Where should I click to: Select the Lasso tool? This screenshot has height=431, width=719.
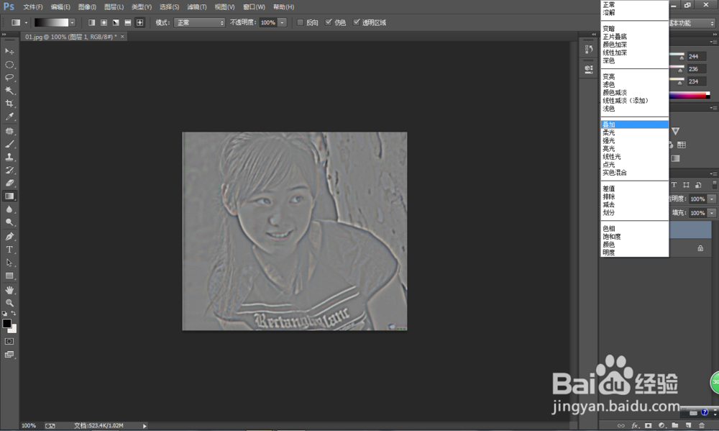click(x=9, y=78)
